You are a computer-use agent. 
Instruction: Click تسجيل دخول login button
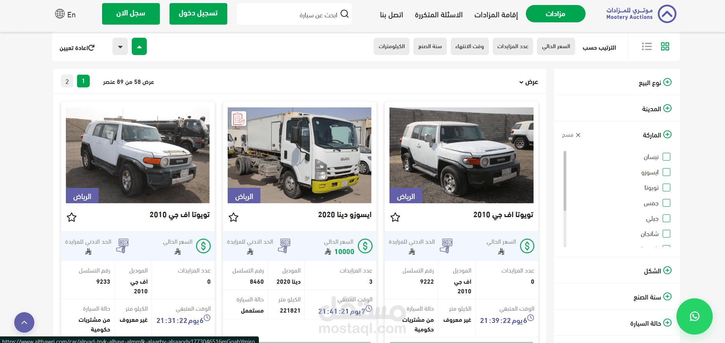[x=198, y=14]
